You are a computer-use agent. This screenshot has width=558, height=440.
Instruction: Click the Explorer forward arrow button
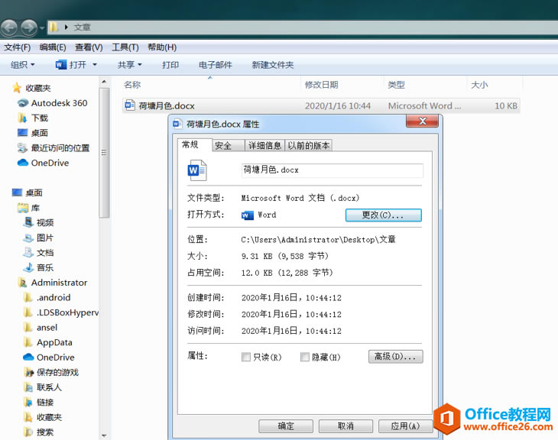point(29,27)
